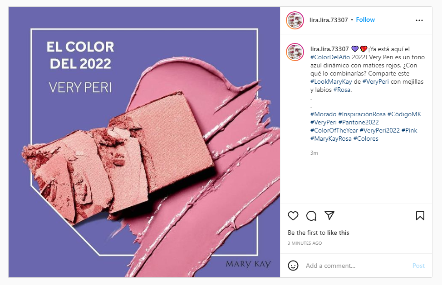
Task: Open emoji picker in comment box
Action: coord(293,266)
